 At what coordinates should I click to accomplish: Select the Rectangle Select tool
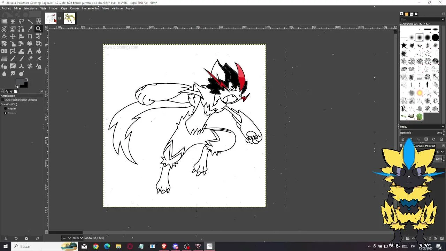[x=4, y=21]
